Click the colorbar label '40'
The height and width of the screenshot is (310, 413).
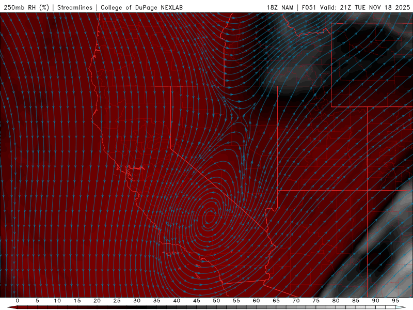177,301
